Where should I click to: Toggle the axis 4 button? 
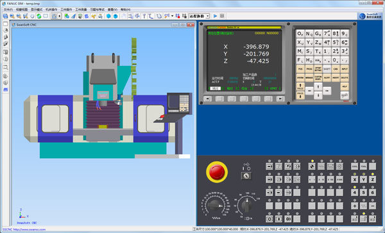point(354,193)
